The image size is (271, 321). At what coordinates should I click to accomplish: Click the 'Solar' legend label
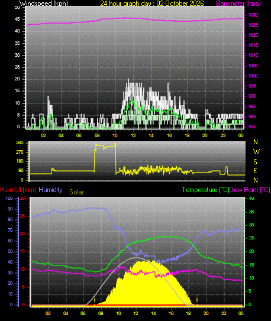76,192
